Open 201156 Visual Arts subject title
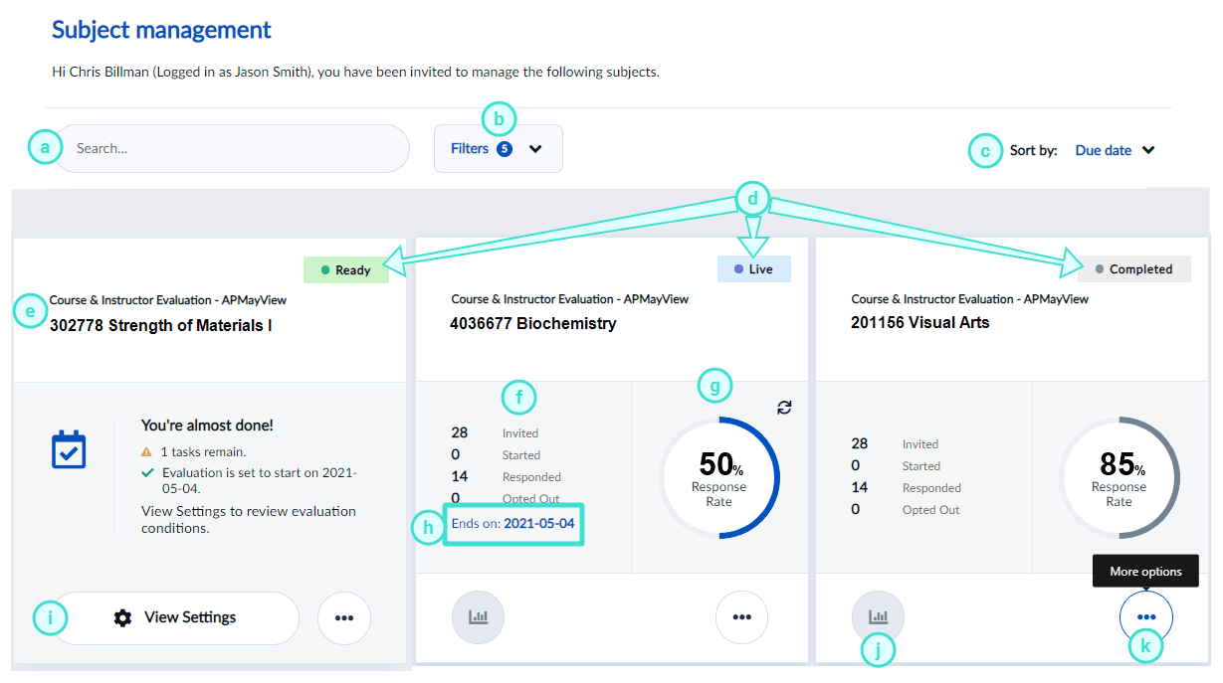The image size is (1223, 683). point(920,322)
